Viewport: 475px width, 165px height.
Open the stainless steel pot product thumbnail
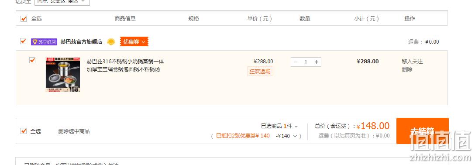[63, 75]
